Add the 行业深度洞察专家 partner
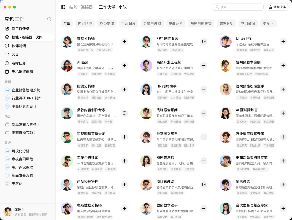 (283, 137)
